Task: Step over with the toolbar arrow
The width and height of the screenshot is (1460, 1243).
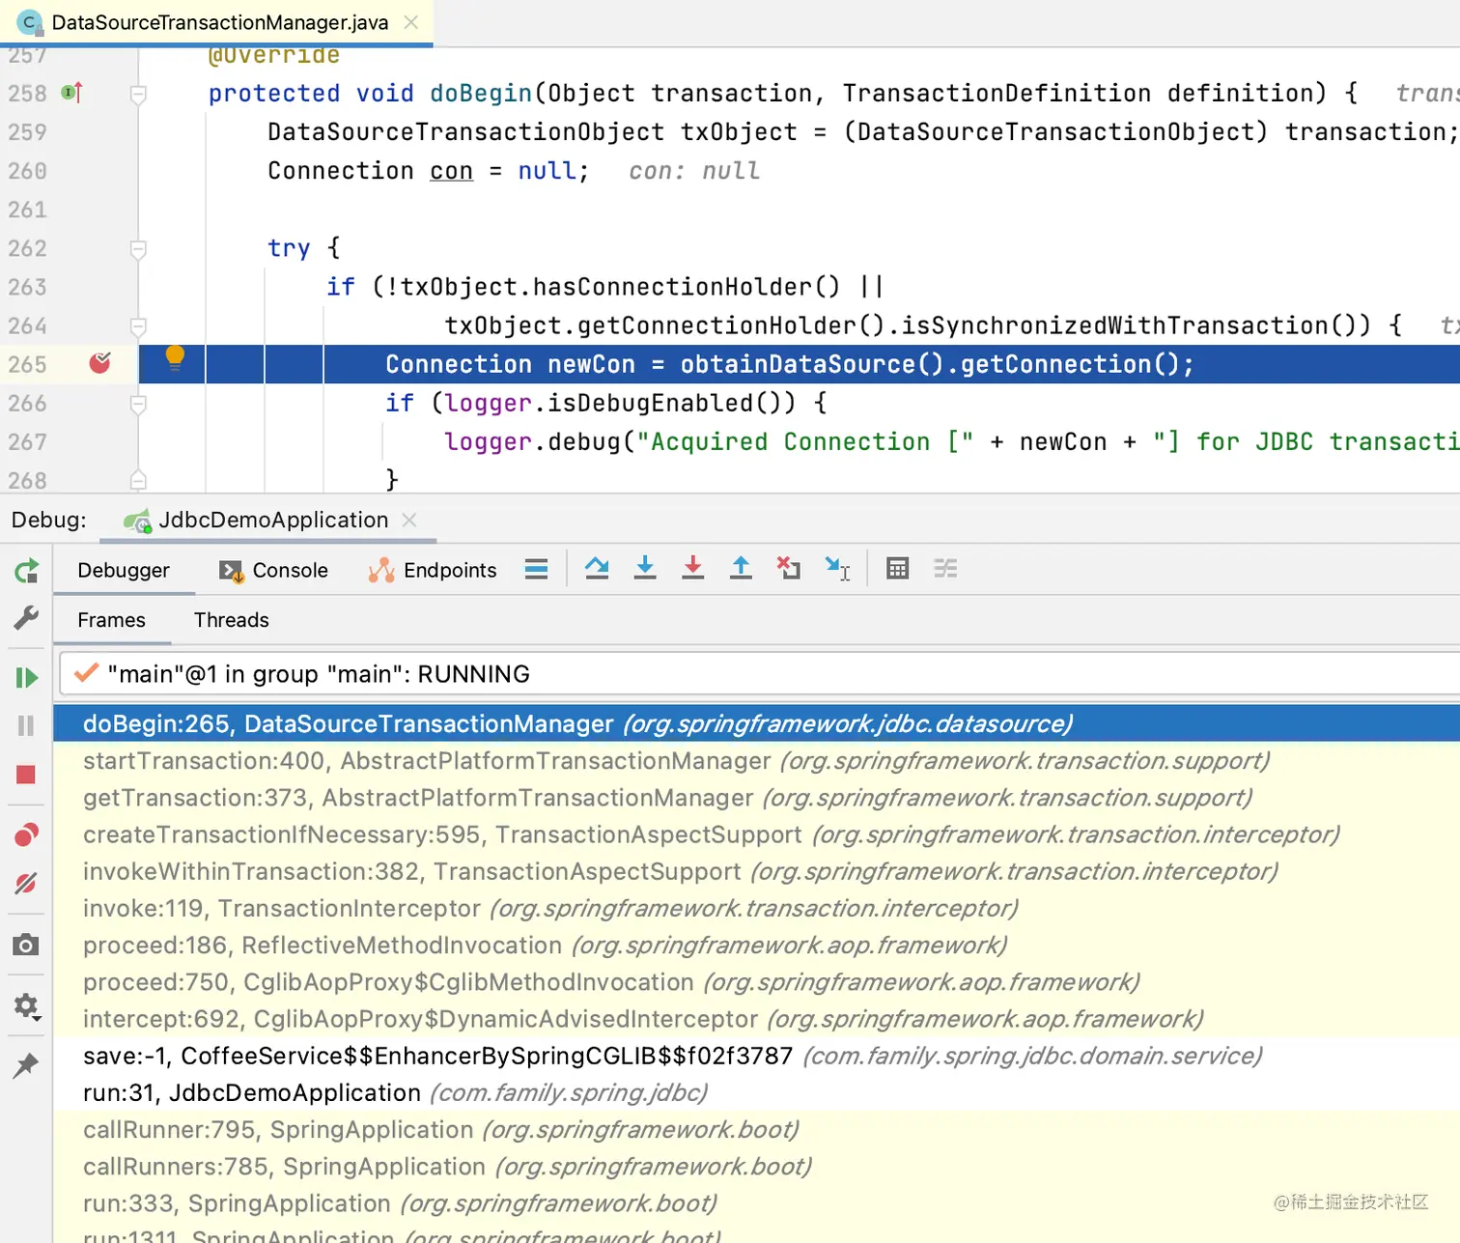Action: 597,568
